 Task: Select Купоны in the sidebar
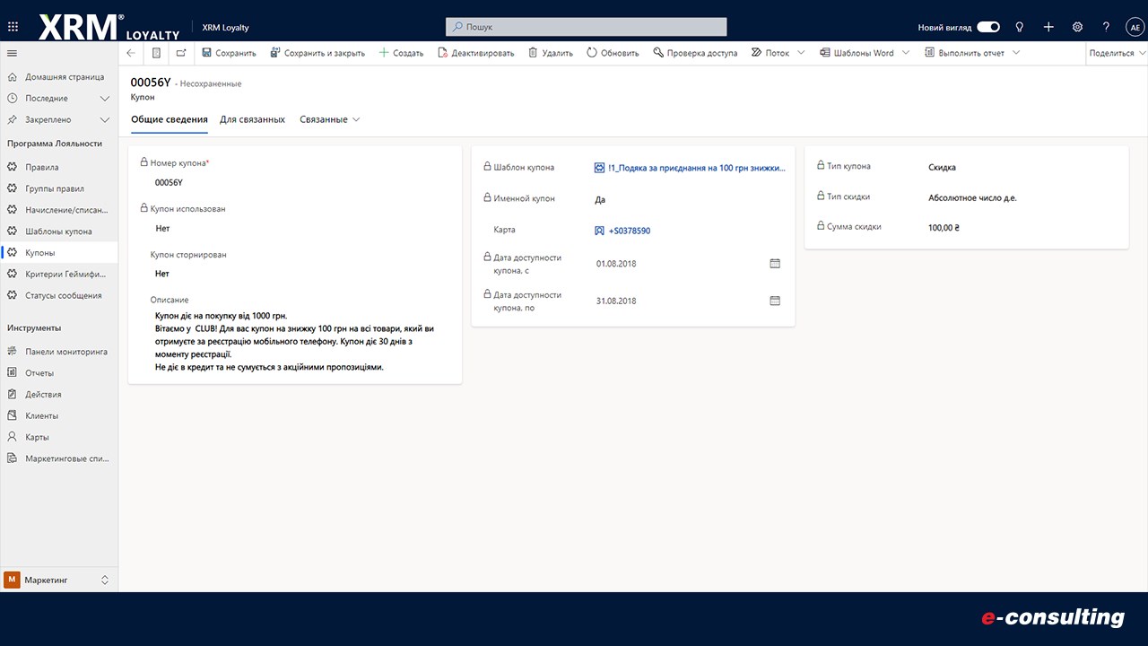[58, 253]
